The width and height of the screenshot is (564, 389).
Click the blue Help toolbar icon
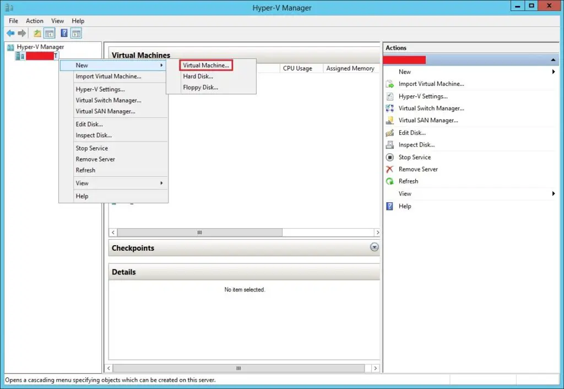(x=64, y=34)
